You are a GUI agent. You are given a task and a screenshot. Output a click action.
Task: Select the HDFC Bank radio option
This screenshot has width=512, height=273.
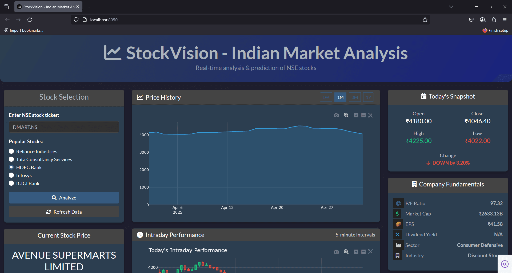pyautogui.click(x=11, y=167)
